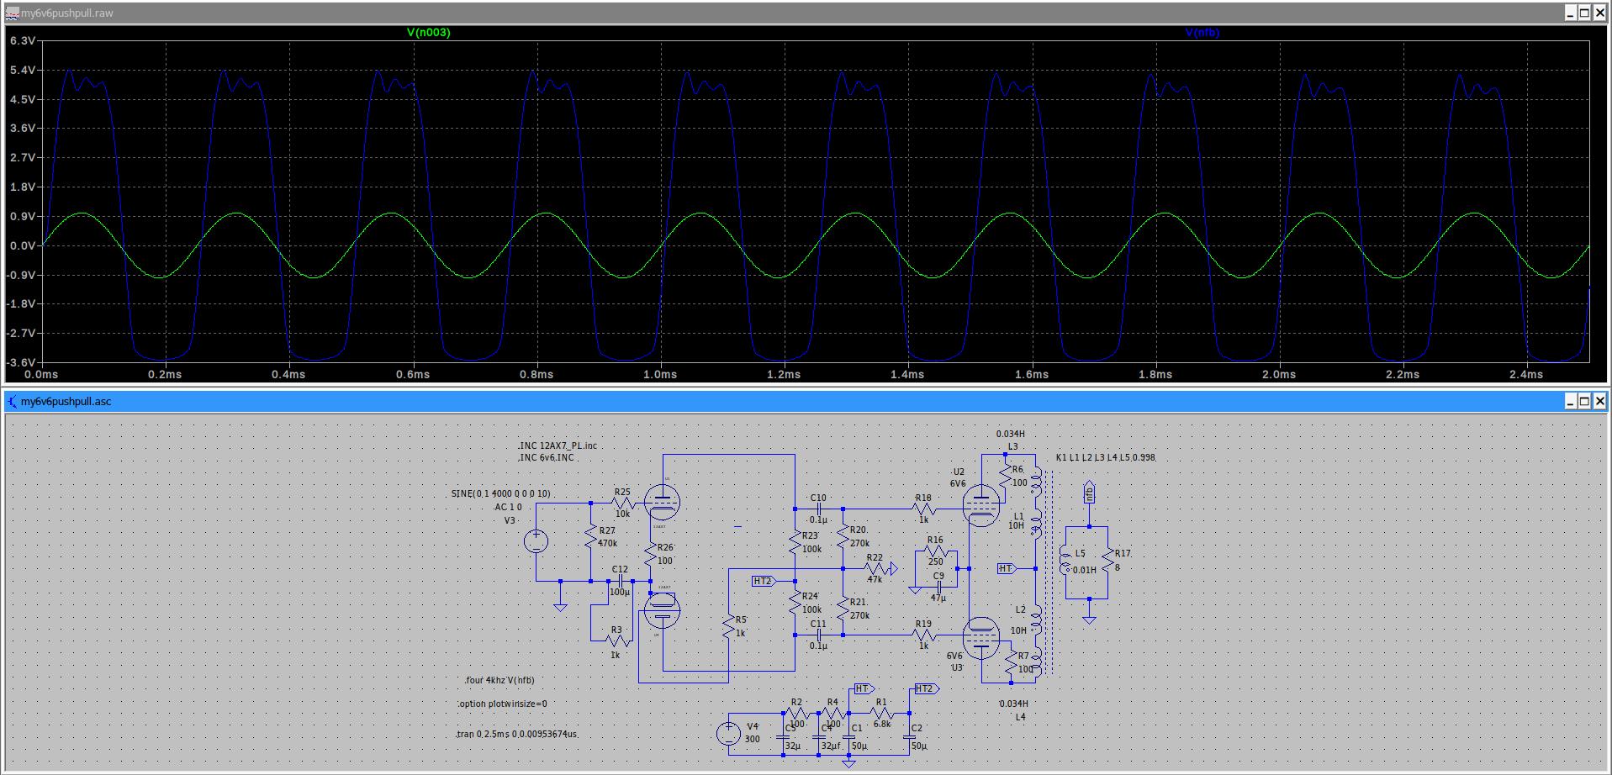Minimize the my6v6pushpull.raw waveform window
The width and height of the screenshot is (1612, 775).
click(1571, 13)
